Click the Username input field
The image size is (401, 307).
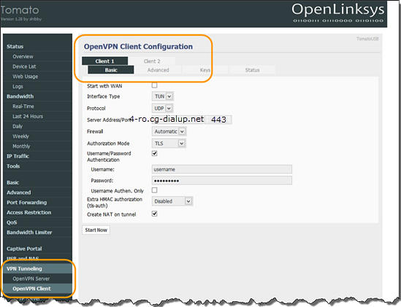coord(222,169)
